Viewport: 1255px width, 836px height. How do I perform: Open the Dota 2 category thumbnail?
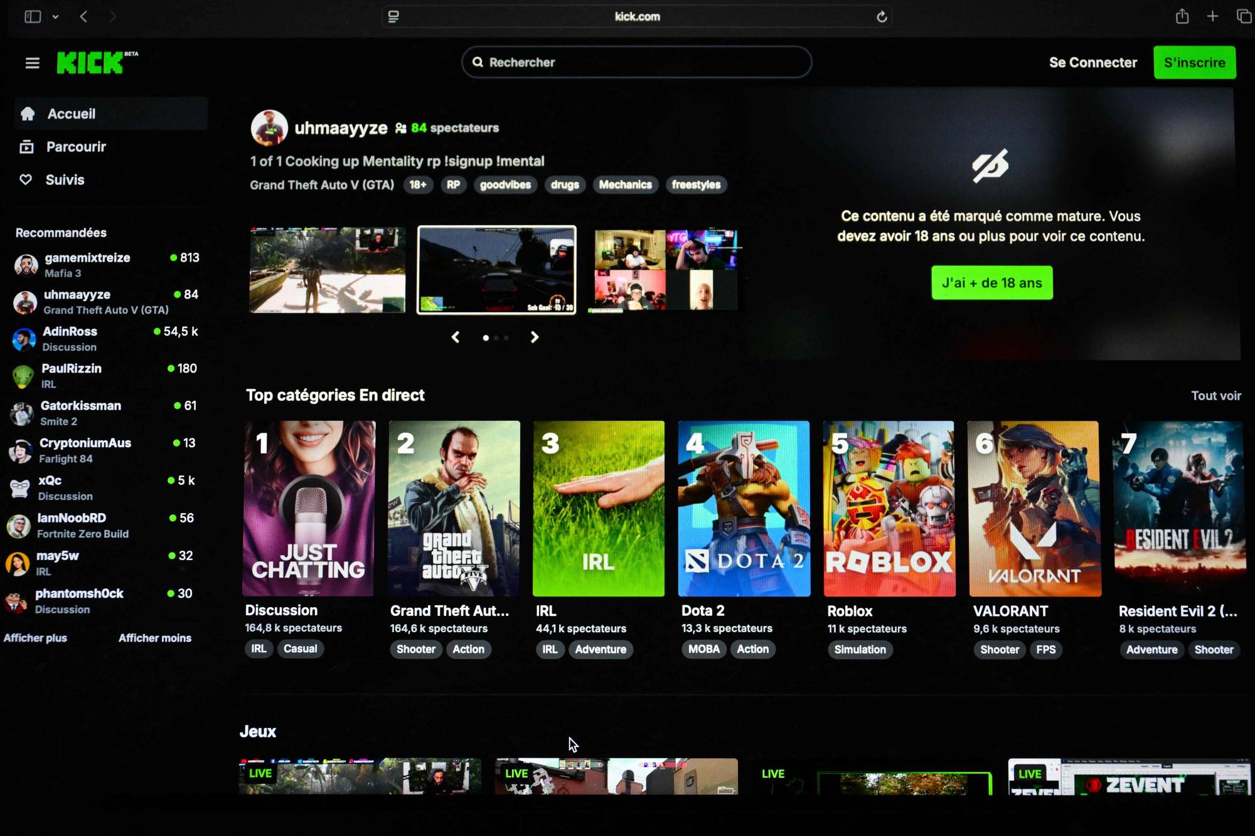[744, 509]
